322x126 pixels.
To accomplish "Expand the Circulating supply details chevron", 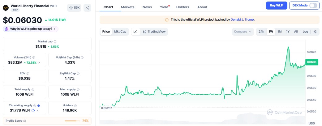I will tap(37, 111).
